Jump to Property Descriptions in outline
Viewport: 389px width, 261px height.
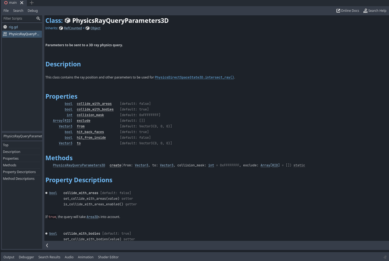point(21,172)
